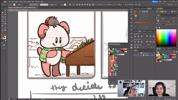The height and width of the screenshot is (100, 178).
Task: Click Vertical Distribute Top in Align panel
Action: (135, 42)
